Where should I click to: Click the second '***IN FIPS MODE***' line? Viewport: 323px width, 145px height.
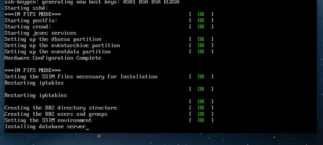tap(33, 70)
